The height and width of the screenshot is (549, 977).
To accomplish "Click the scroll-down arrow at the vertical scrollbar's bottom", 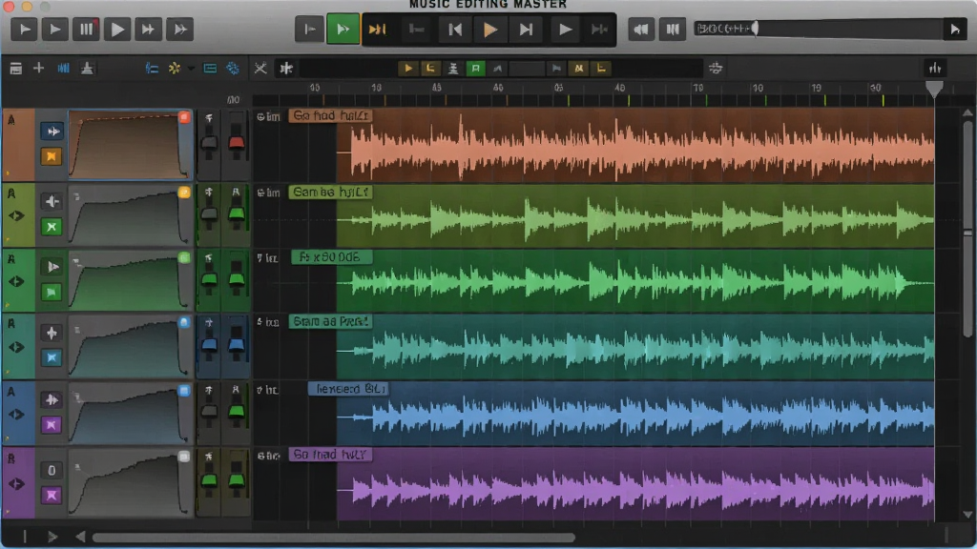I will (967, 515).
